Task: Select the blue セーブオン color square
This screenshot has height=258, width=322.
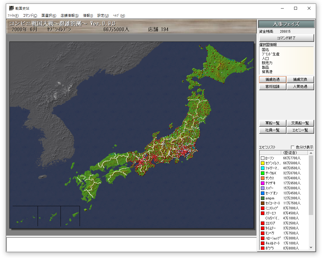Action: pyautogui.click(x=263, y=193)
